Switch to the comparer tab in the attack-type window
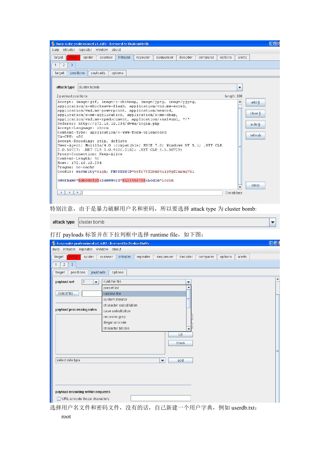The width and height of the screenshot is (330, 467). 206,57
